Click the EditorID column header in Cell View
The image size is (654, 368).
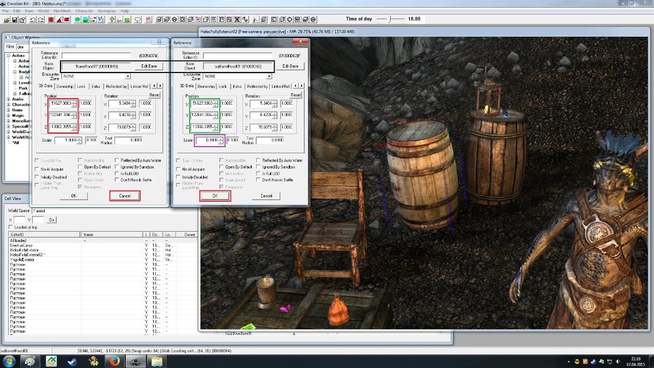pyautogui.click(x=45, y=234)
